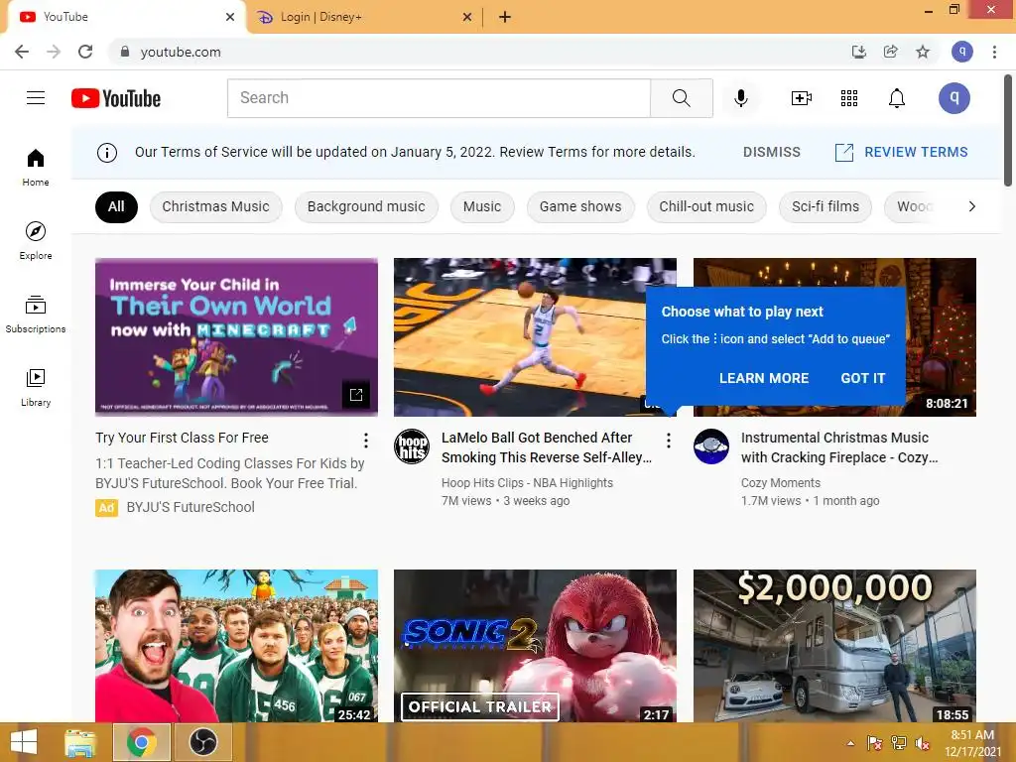Open Chrome profile avatar in toolbar
The height and width of the screenshot is (762, 1016).
962,52
